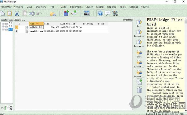Click the duplicate-with-plus sidebar icon
Image resolution: width=187 pixels, height=115 pixels.
coord(139,82)
